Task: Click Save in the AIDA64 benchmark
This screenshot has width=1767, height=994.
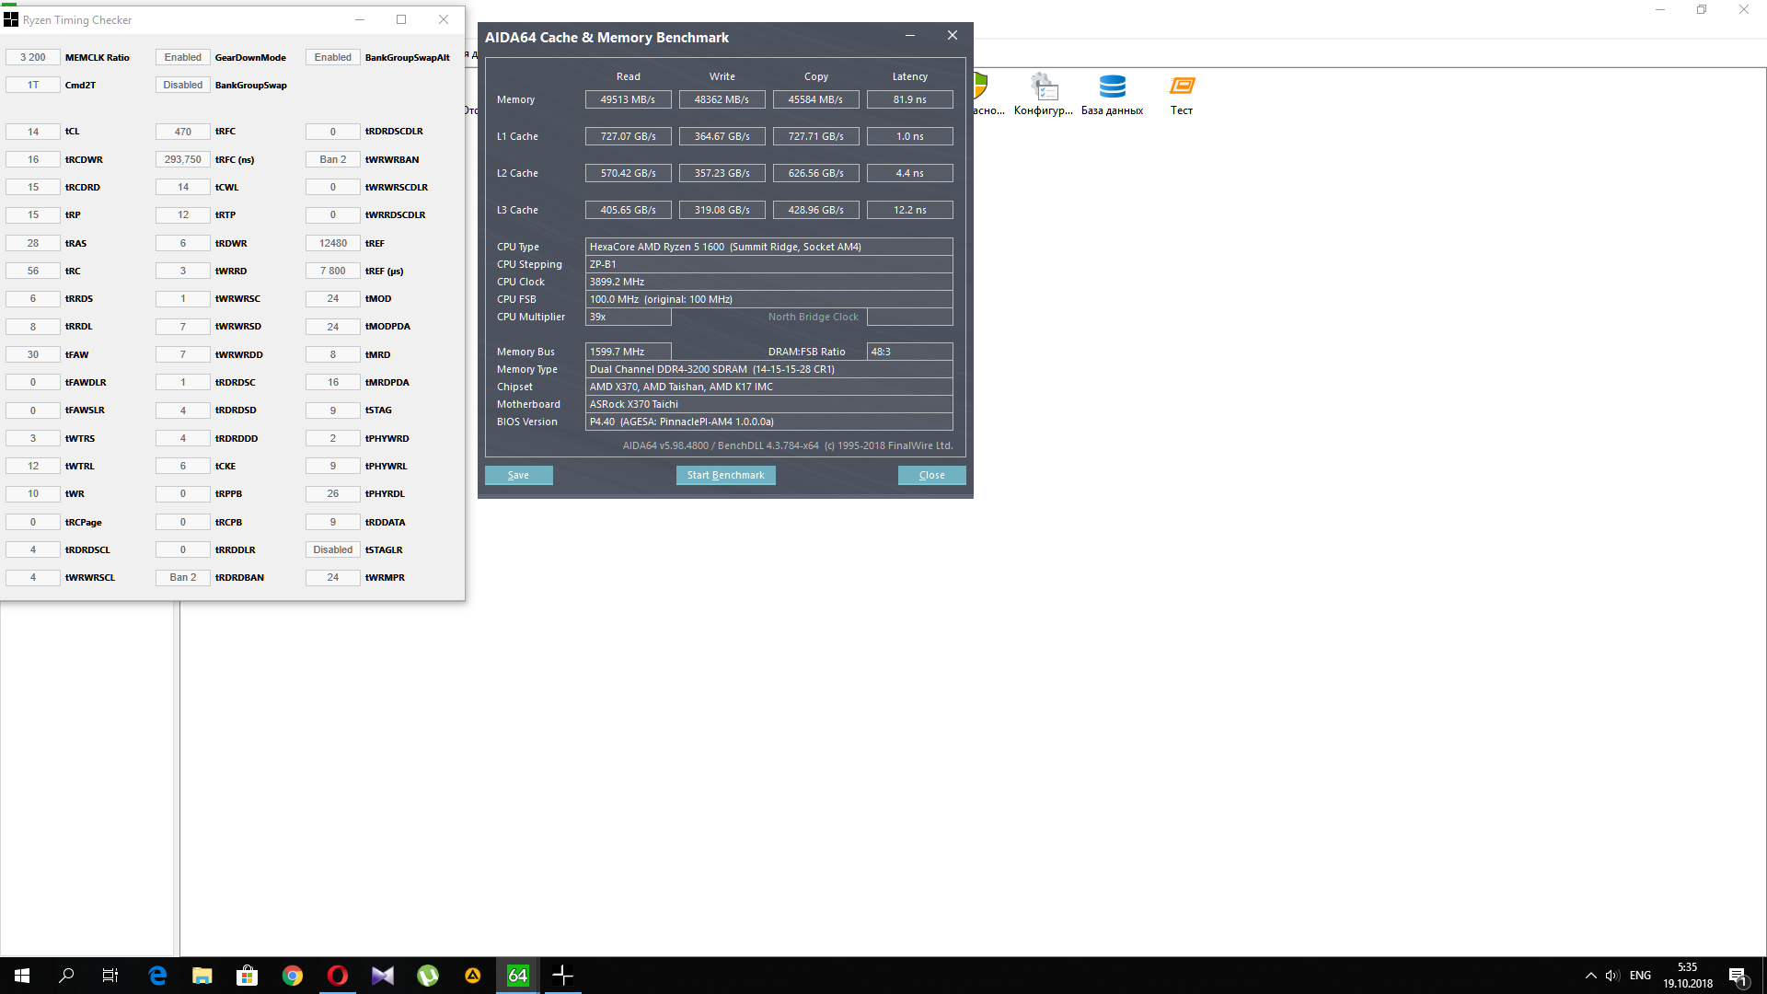Action: [518, 475]
